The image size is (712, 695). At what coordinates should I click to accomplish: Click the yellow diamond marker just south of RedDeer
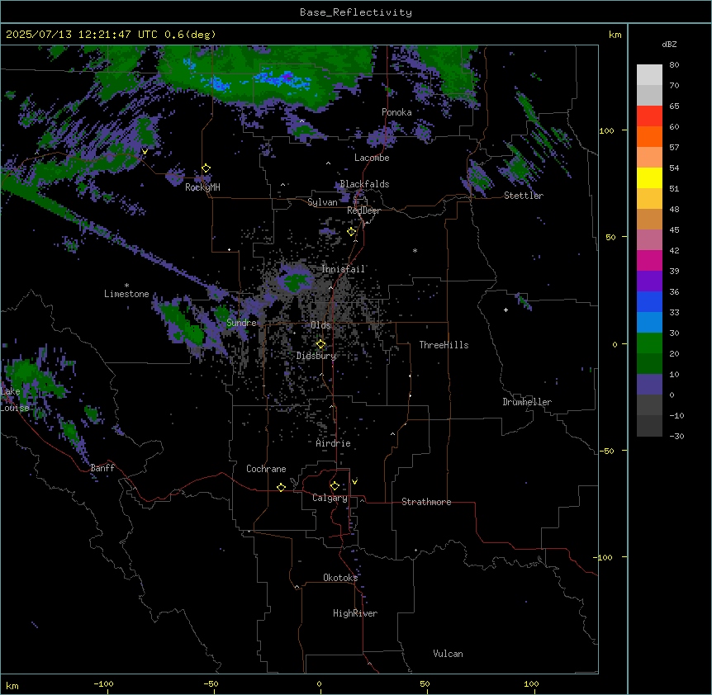[351, 232]
